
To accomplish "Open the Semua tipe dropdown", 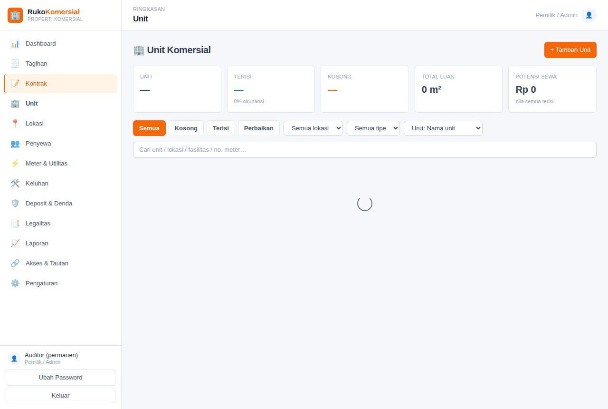I will [373, 128].
